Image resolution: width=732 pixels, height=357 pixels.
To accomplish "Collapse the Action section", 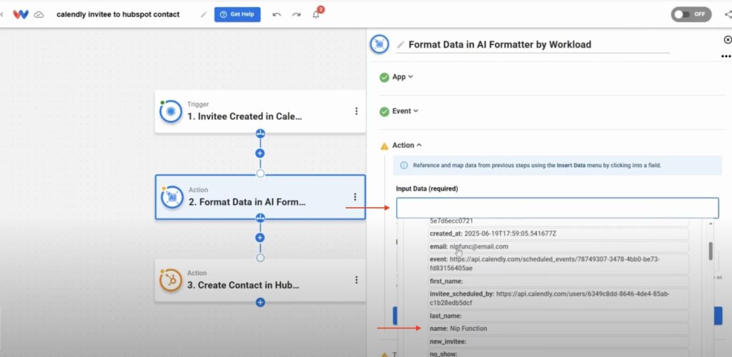I will 407,146.
